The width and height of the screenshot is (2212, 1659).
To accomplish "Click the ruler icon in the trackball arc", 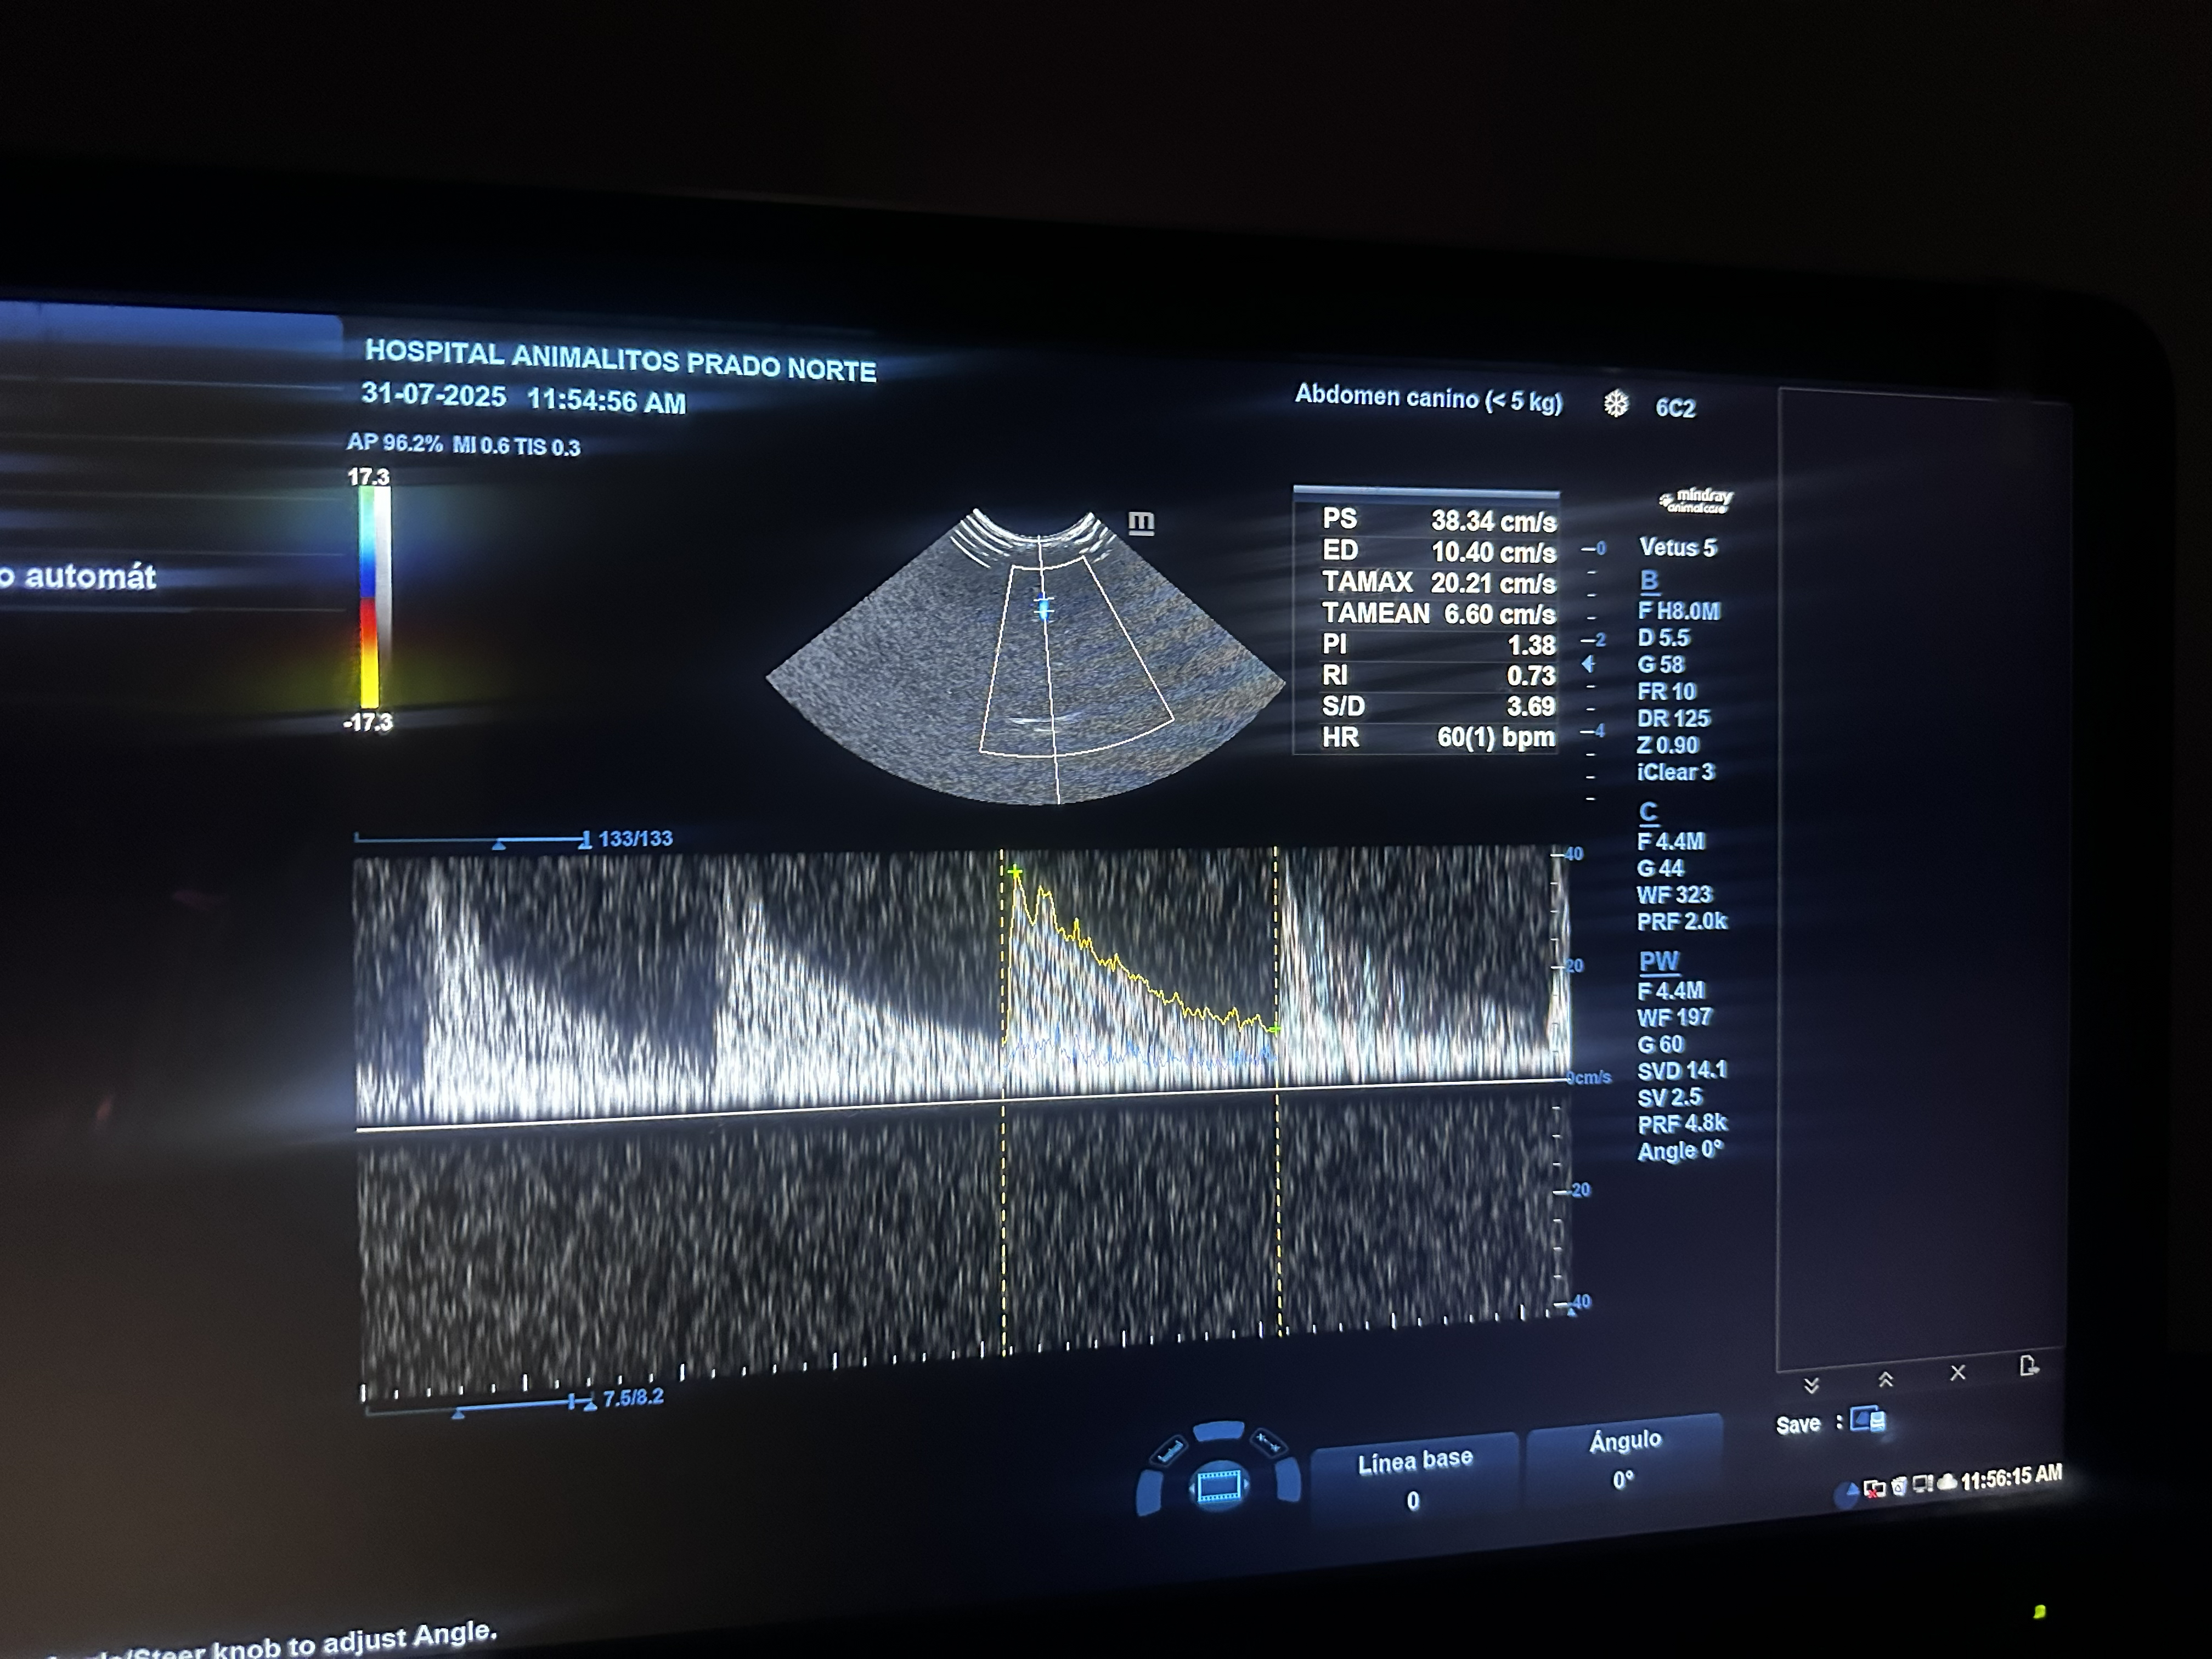I will 1170,1451.
